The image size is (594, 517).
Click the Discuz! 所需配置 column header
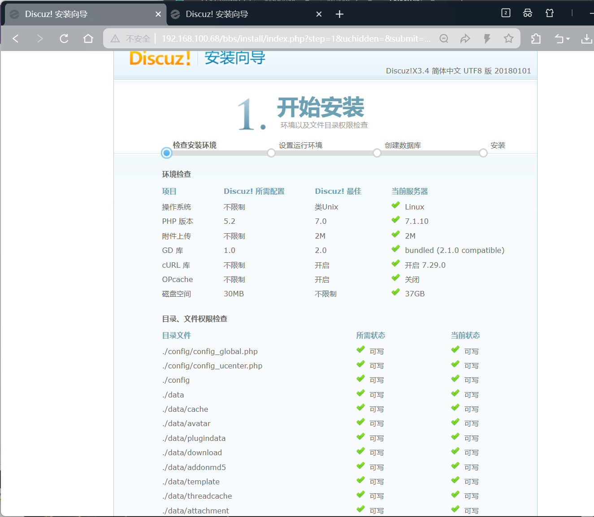pos(254,191)
